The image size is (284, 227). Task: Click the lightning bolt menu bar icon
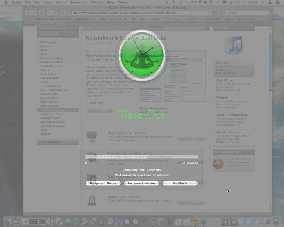173,2
